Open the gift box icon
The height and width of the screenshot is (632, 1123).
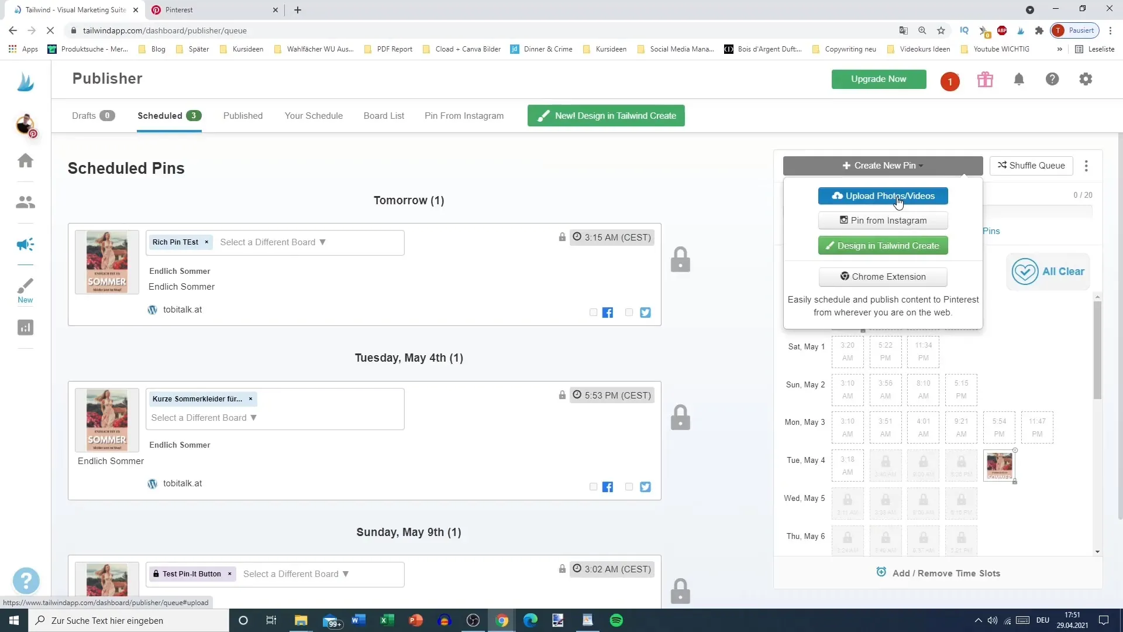pos(985,79)
